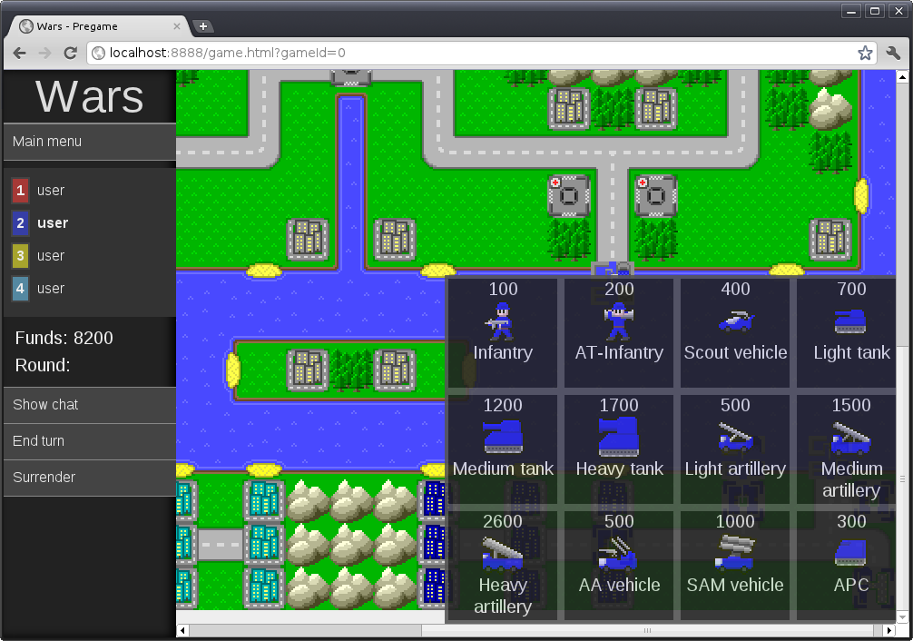Screen dimensions: 913x641
Task: Choose the AT-Infantry unit to build
Action: [x=619, y=322]
